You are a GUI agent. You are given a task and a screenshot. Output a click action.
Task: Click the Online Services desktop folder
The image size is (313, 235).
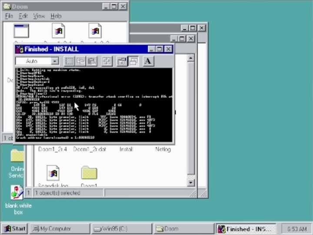(17, 157)
